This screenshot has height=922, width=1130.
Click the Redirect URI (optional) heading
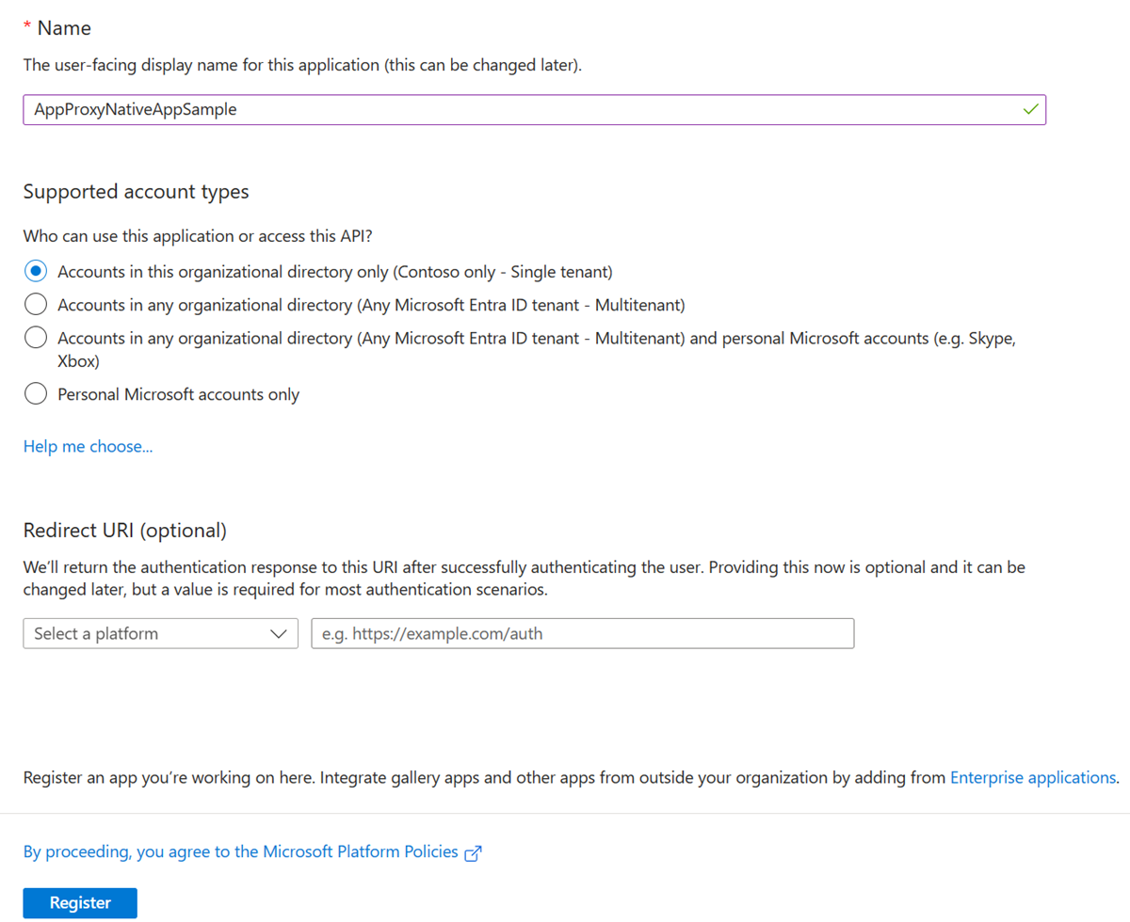124,531
